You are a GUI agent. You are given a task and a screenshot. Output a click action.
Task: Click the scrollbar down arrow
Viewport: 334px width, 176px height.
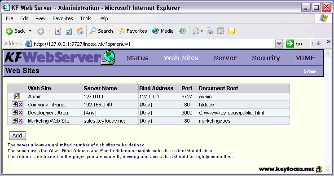coord(328,170)
